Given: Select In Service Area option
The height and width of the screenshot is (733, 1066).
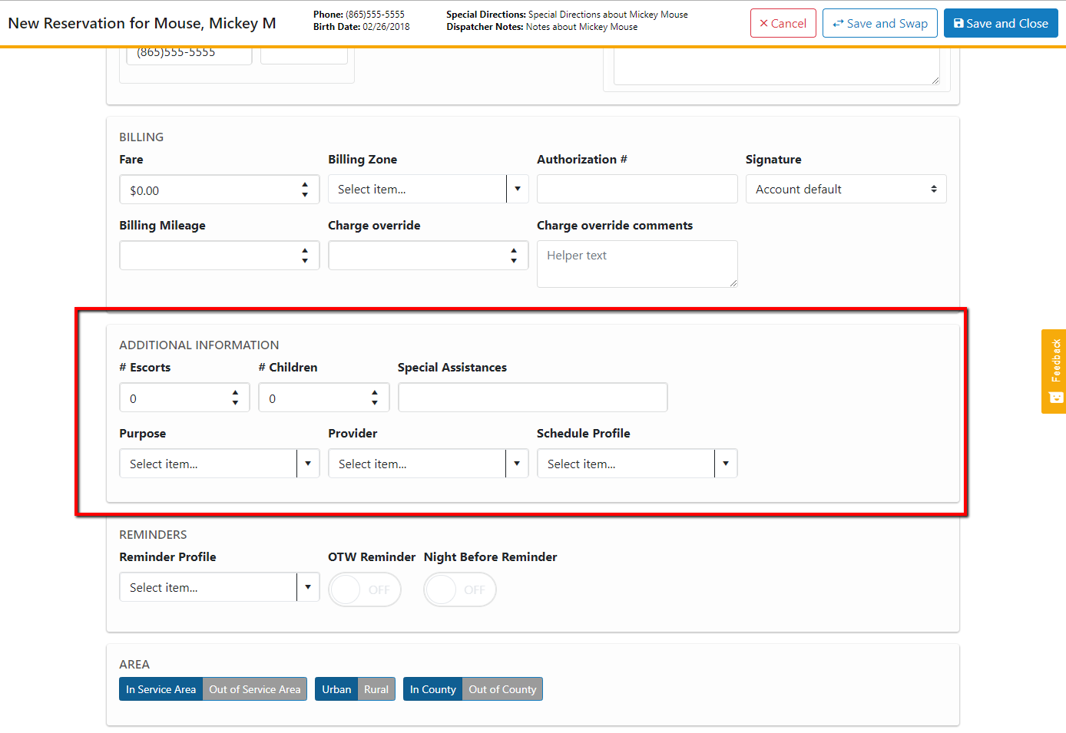Looking at the screenshot, I should [161, 689].
